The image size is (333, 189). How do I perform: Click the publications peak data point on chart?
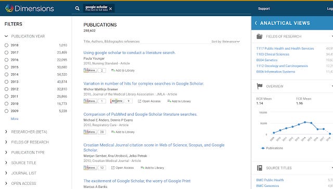click(x=305, y=122)
